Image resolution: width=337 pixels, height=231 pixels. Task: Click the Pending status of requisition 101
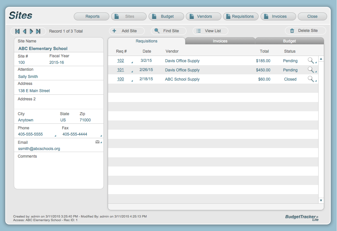tap(290, 70)
